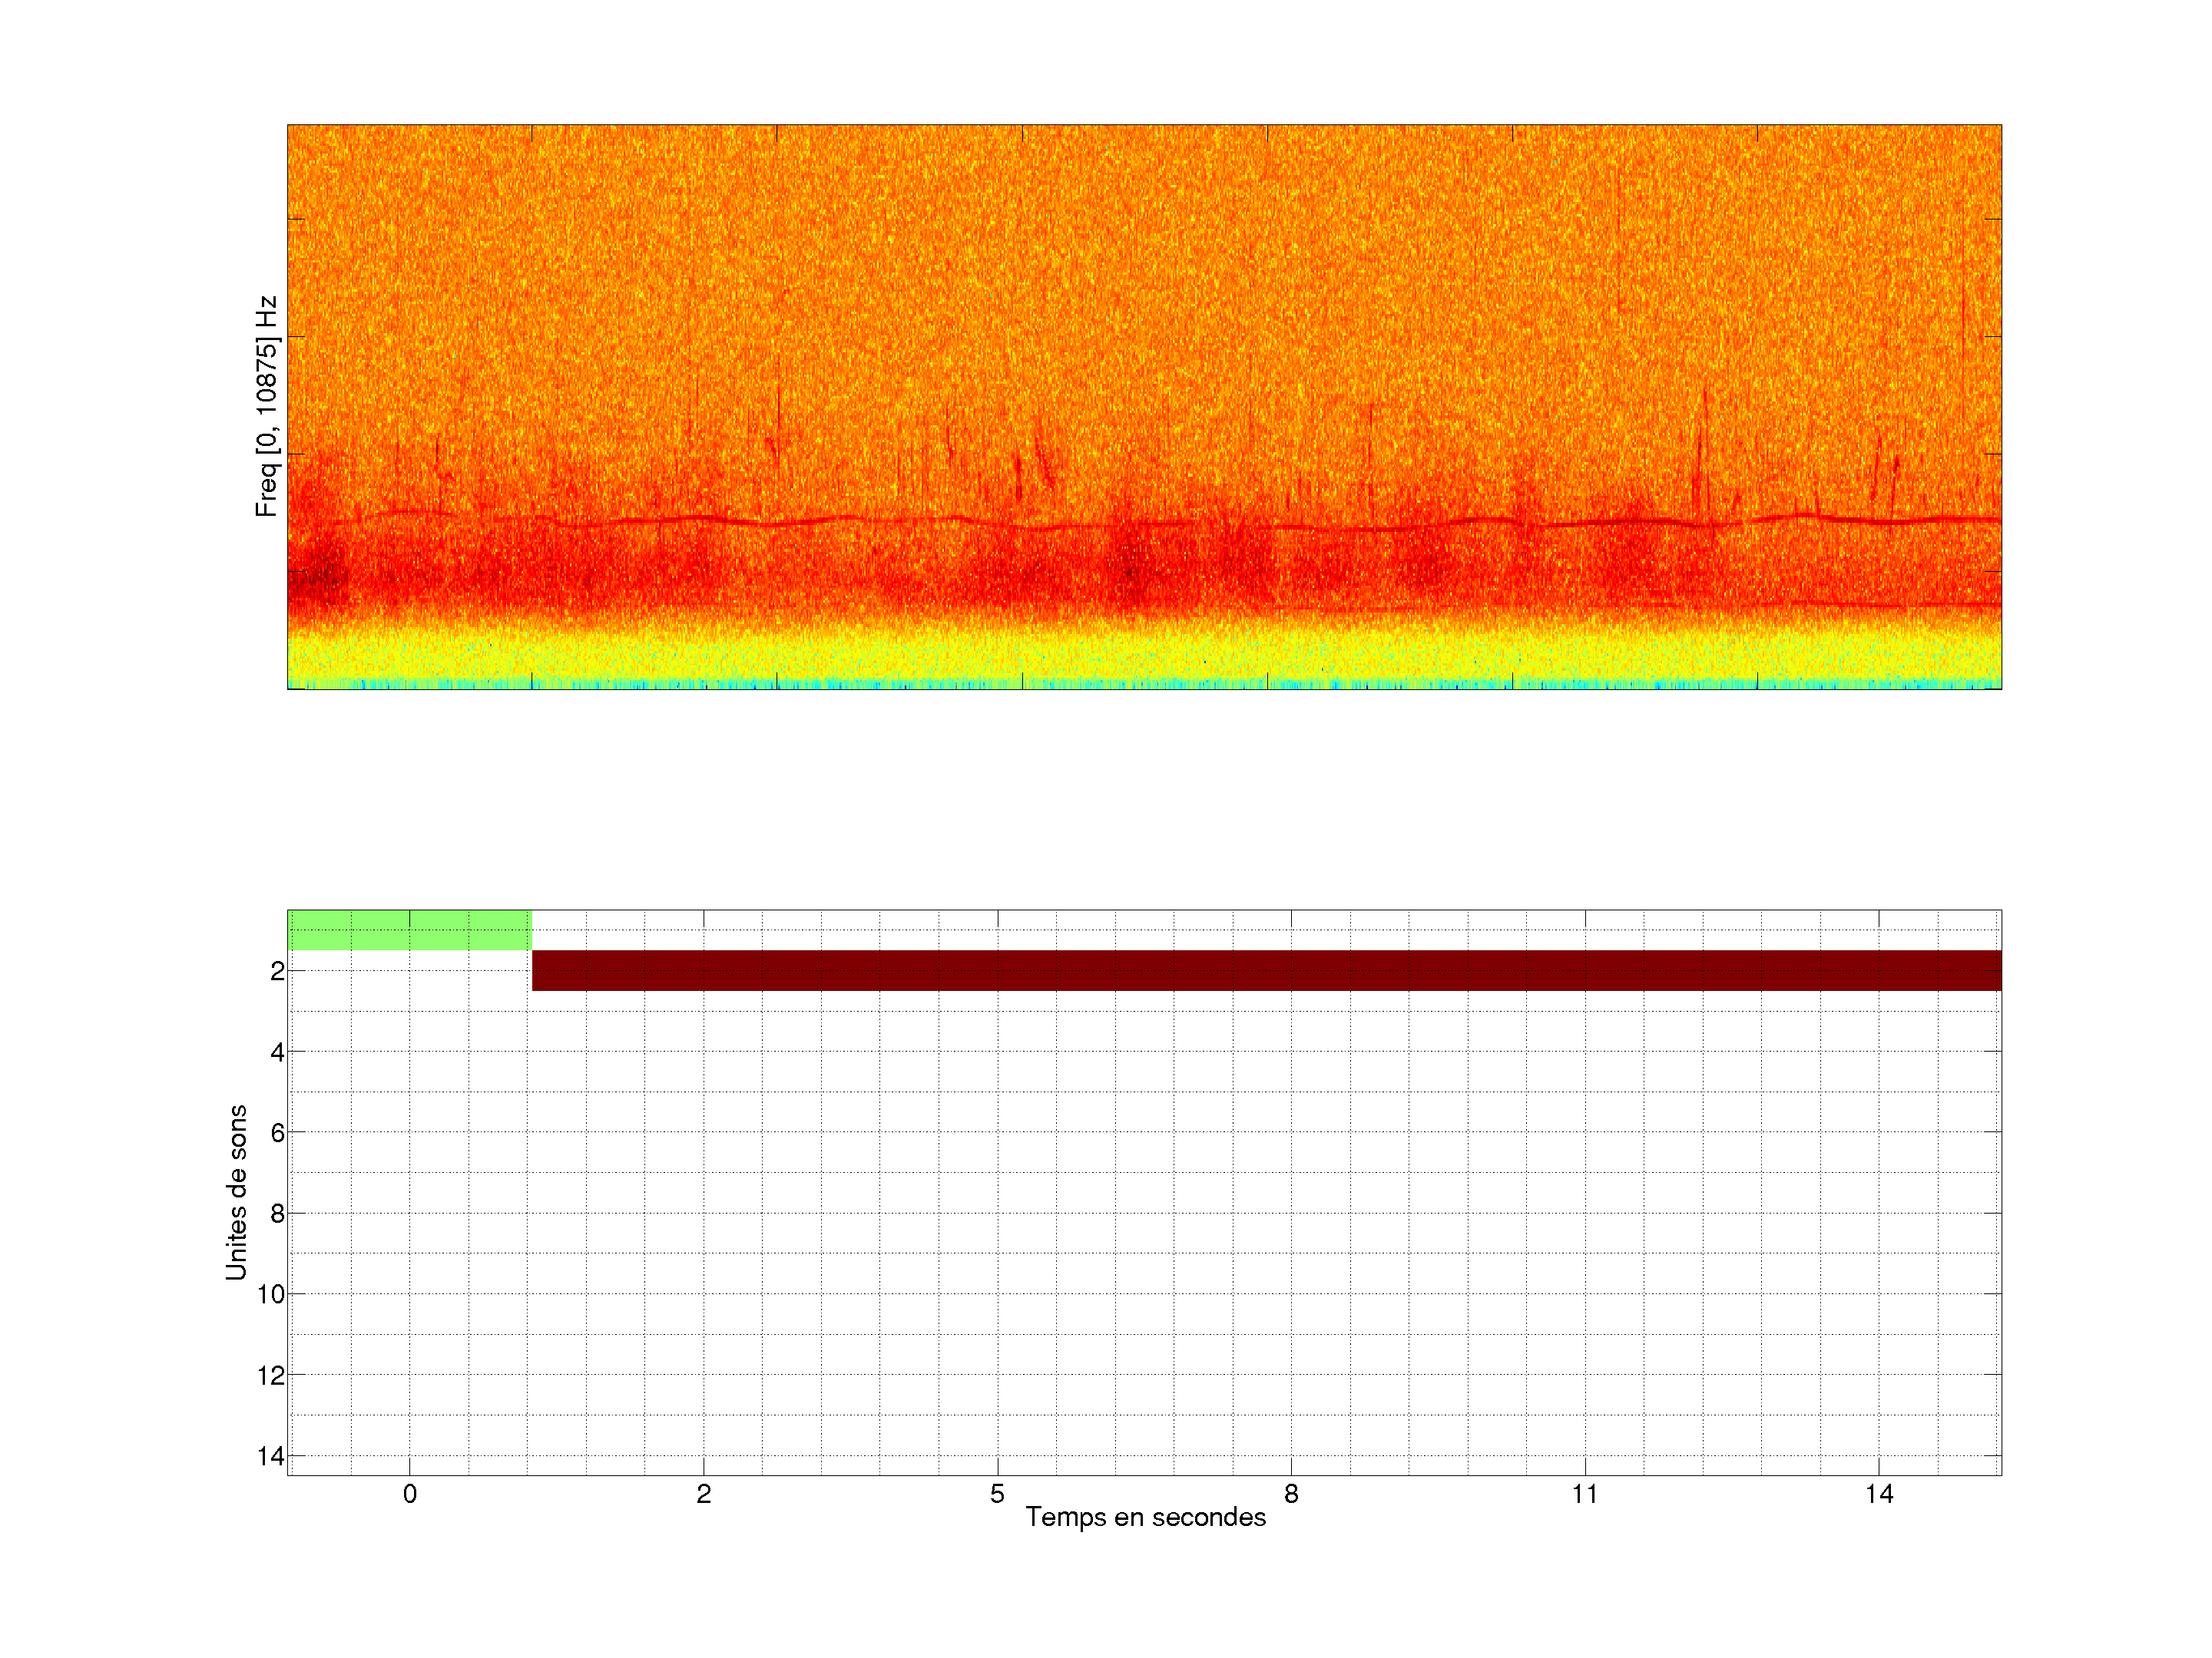2212x1658 pixels.
Task: Click y-axis tick label 4
Action: pyautogui.click(x=277, y=1052)
